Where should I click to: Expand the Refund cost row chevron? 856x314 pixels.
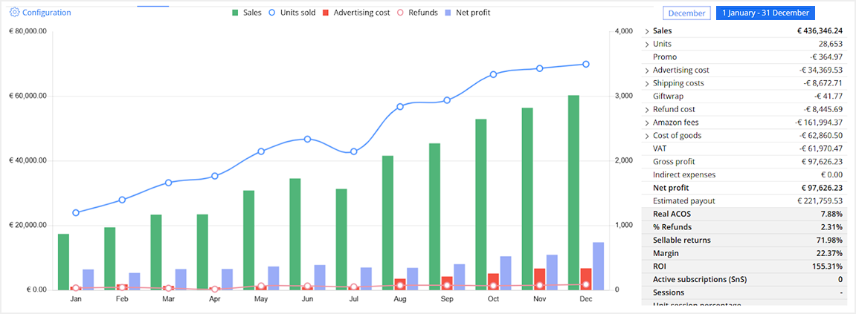(x=648, y=110)
